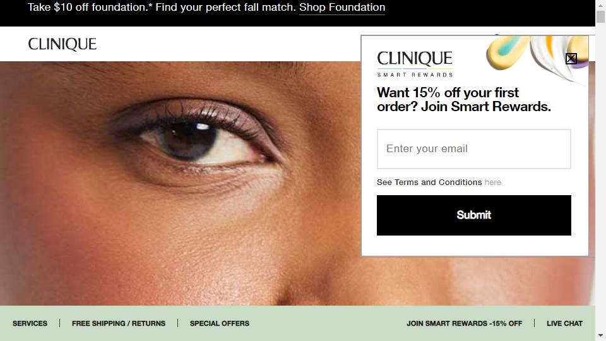Click the scrollbar down arrow
Screen dimensions: 606x341
pyautogui.click(x=600, y=335)
